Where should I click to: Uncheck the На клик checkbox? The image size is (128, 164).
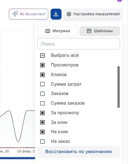[42, 132]
